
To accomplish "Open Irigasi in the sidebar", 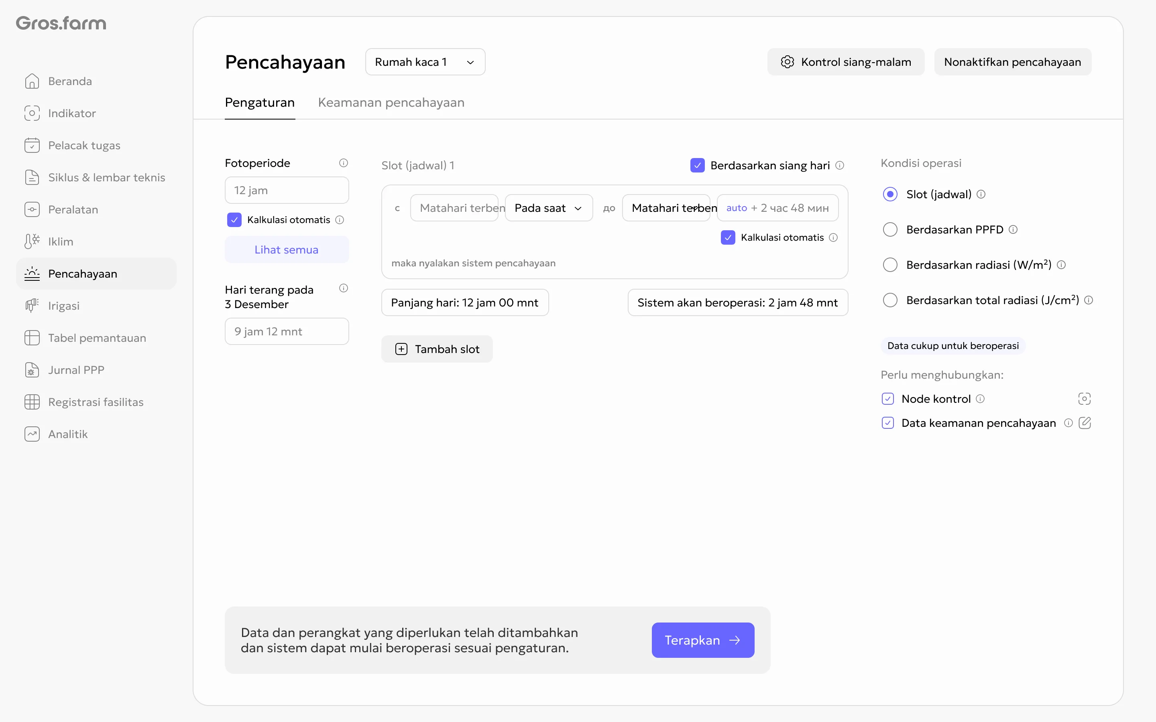I will point(96,306).
